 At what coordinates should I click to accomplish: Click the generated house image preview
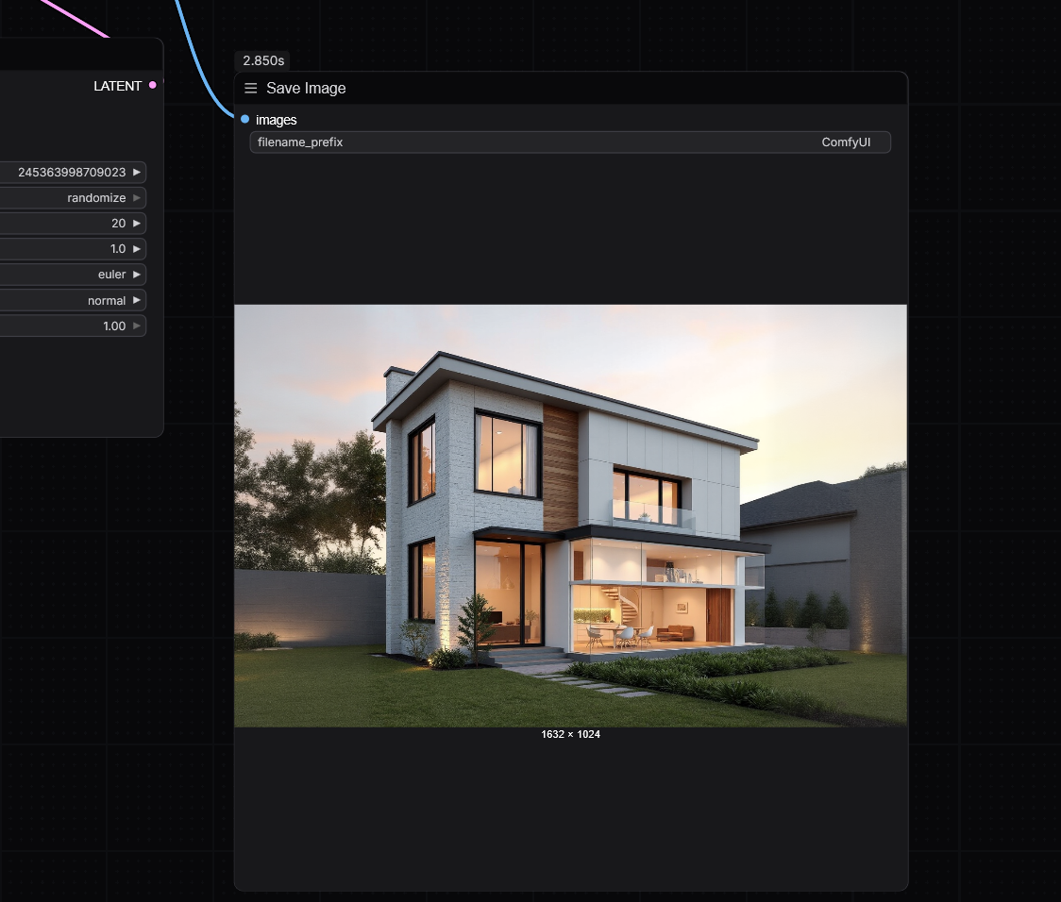pyautogui.click(x=570, y=515)
